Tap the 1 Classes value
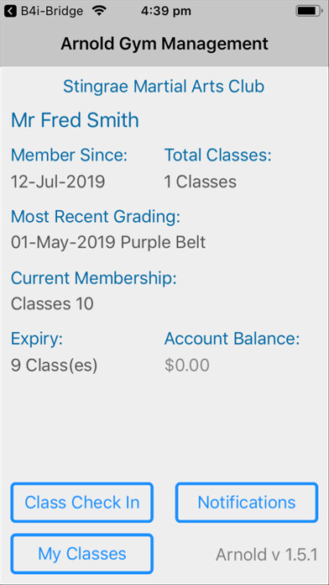The image size is (329, 585). 201,182
